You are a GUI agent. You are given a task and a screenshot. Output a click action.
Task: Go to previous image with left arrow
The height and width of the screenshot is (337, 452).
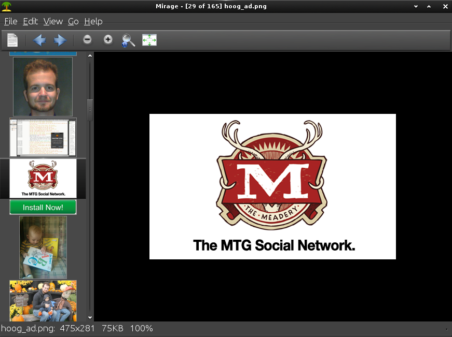point(39,40)
